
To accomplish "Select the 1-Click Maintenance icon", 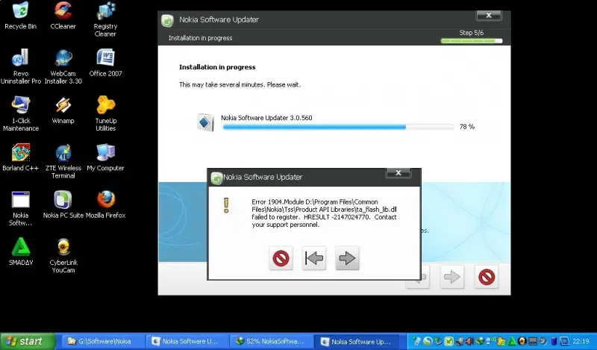I will pyautogui.click(x=21, y=113).
